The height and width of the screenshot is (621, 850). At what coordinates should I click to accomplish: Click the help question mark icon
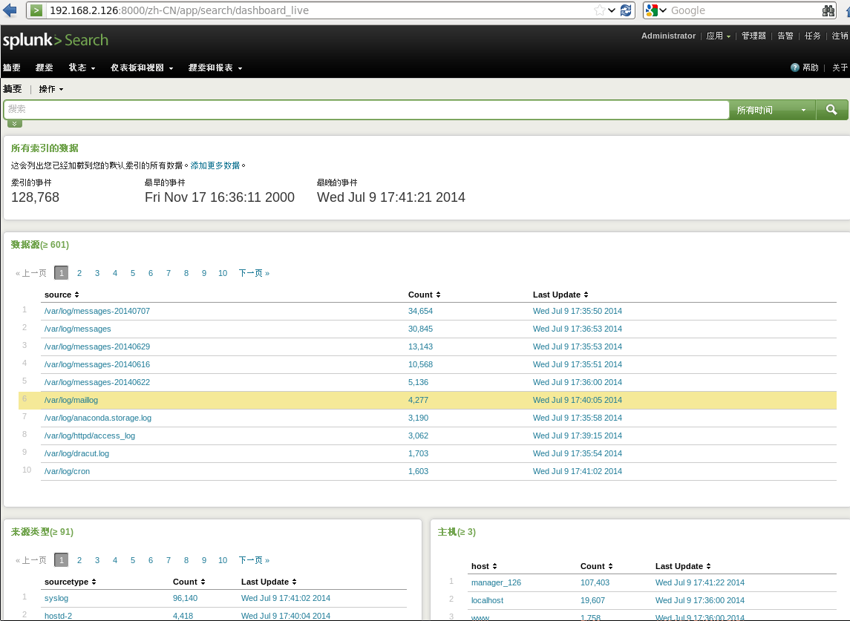pos(795,68)
